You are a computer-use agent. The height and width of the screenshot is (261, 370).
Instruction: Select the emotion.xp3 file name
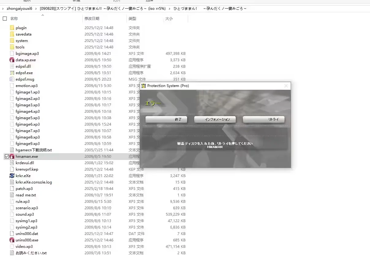tap(27, 85)
